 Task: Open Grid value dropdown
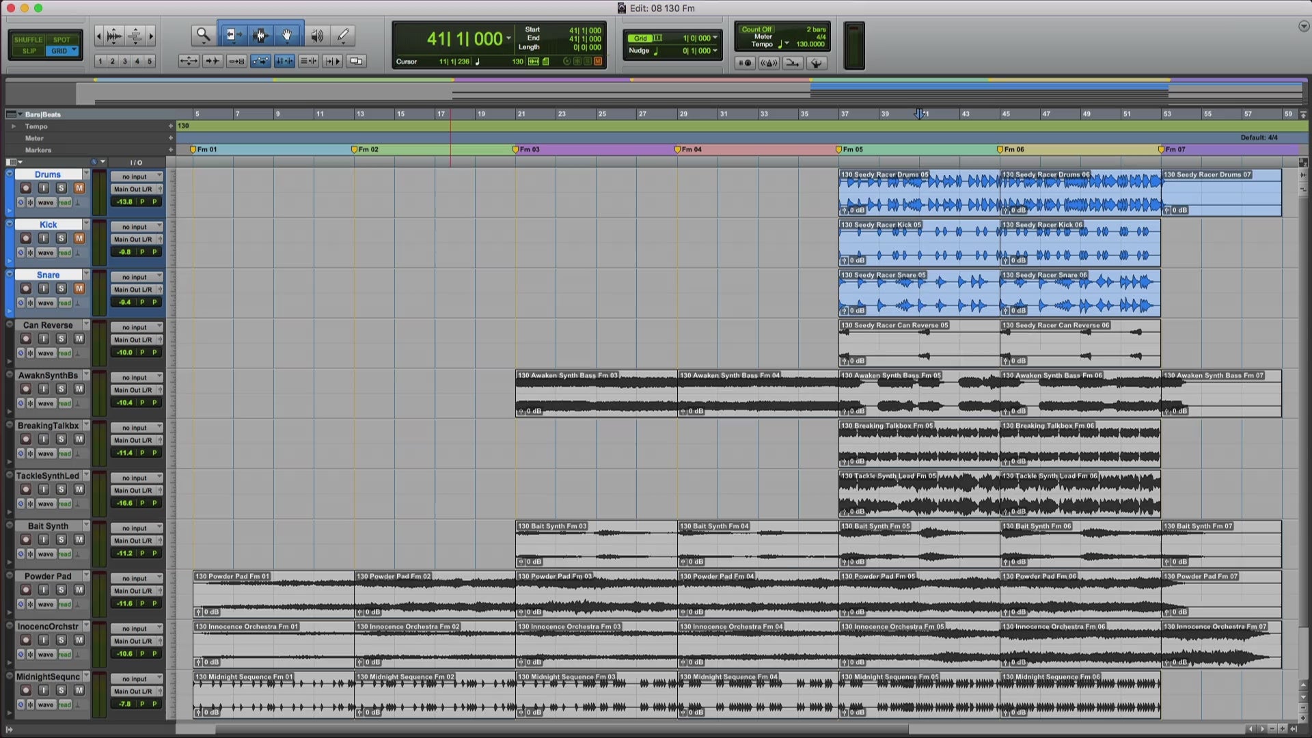(715, 38)
